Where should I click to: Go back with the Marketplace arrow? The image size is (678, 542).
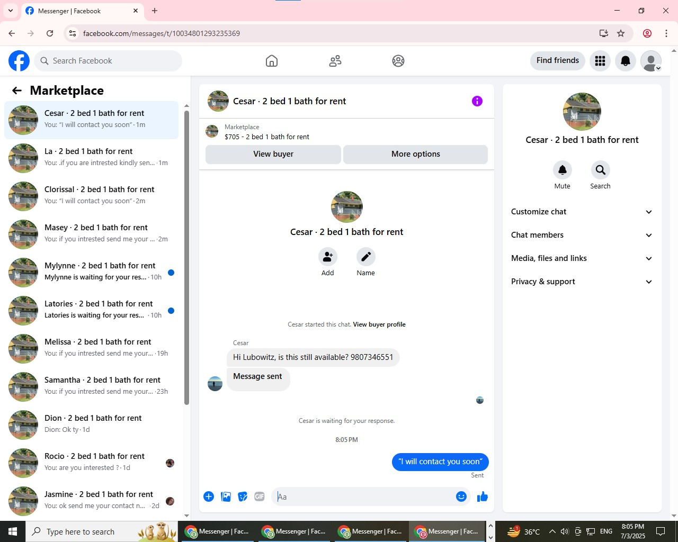pyautogui.click(x=17, y=91)
